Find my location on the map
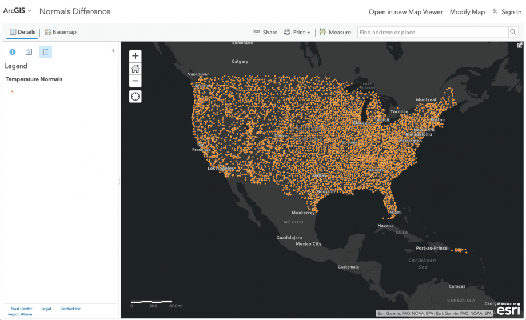Screen dimensions: 526x320 [x=135, y=97]
